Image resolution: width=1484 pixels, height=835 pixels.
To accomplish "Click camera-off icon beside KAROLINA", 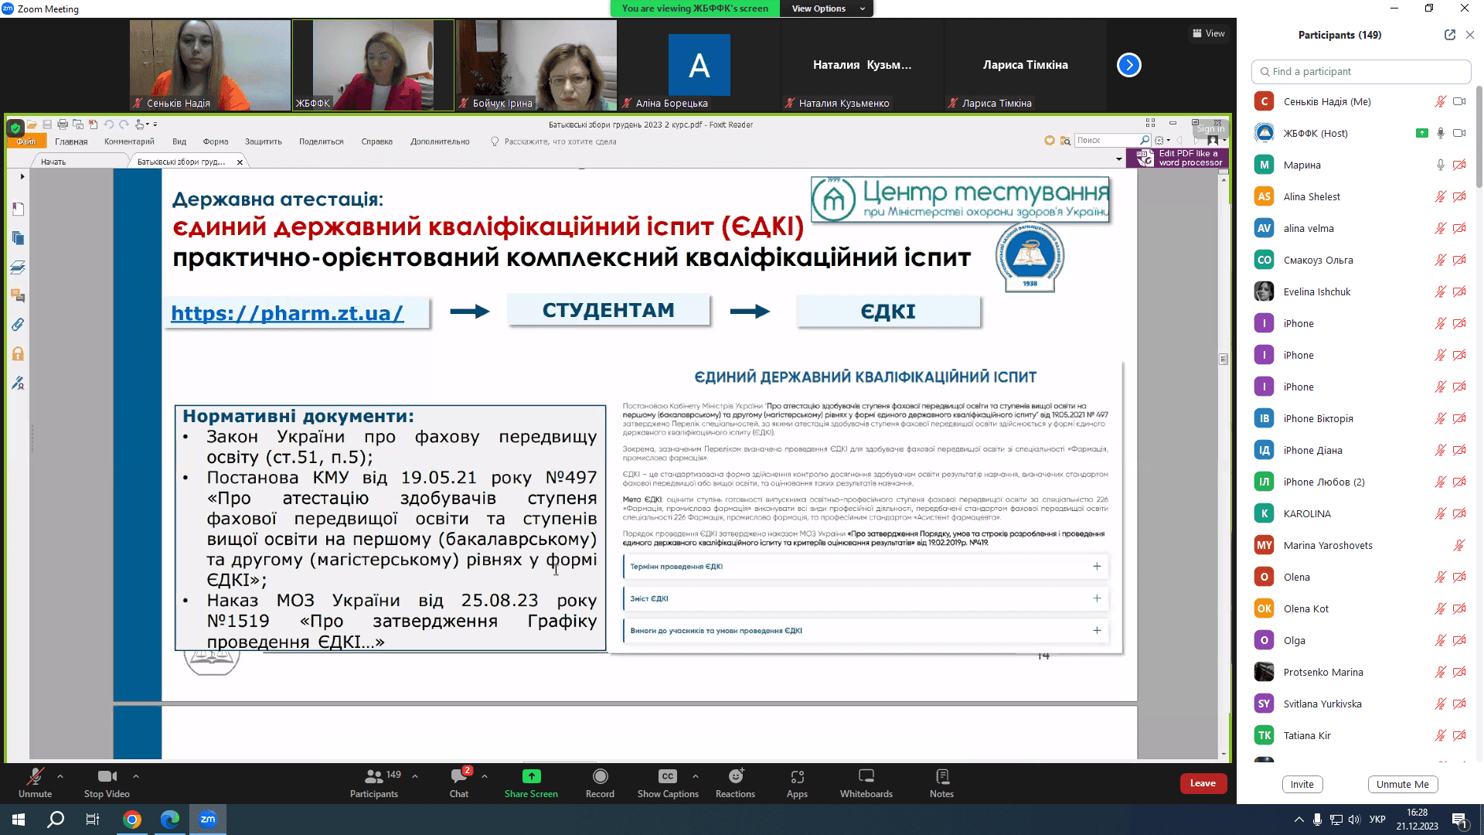I will click(x=1459, y=513).
